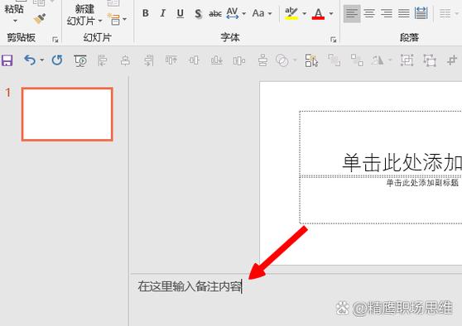462x326 pixels.
Task: Open 字体 font dialog launcher
Action: [333, 40]
